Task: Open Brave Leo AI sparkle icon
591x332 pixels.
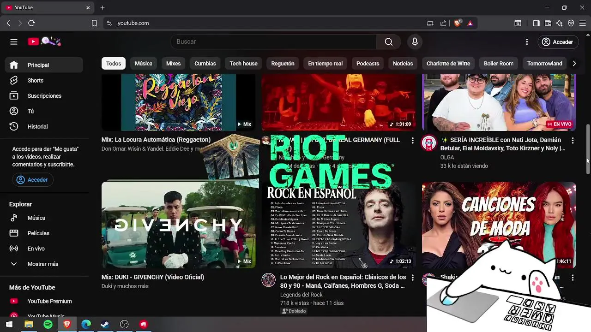Action: tap(560, 23)
